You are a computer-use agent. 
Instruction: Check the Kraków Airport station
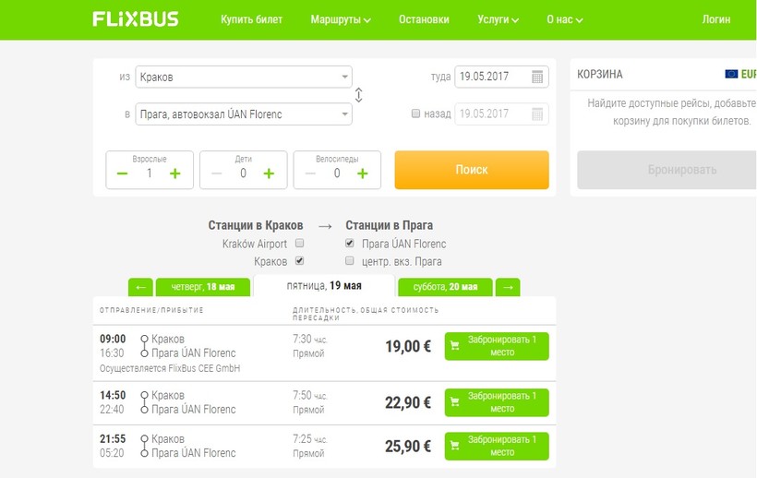(298, 245)
